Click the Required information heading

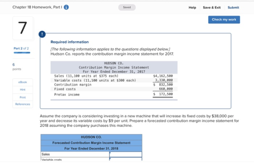pos(70,42)
